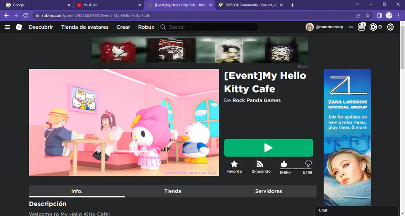This screenshot has height=216, width=405.
Task: Add game to favorites with star icon
Action: 234,164
